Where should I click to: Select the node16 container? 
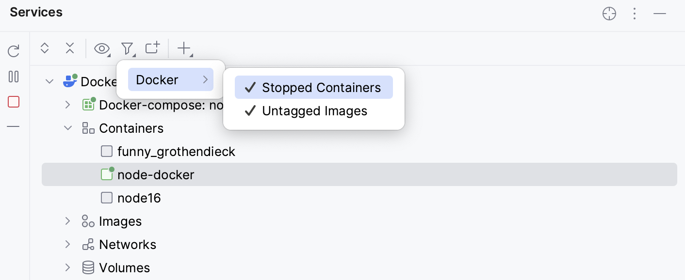139,198
